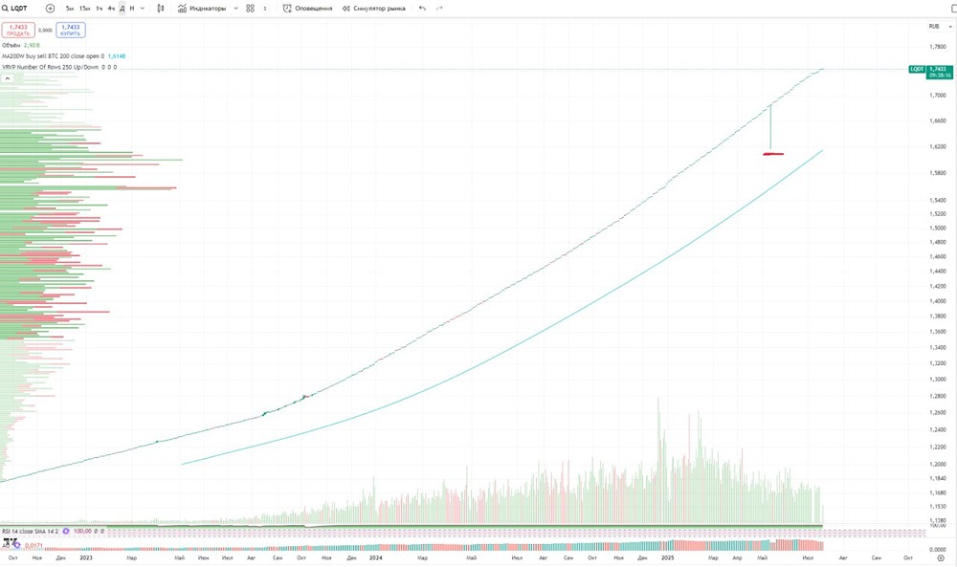Click the 1,7000 price scale label
957x567 pixels.
[938, 95]
